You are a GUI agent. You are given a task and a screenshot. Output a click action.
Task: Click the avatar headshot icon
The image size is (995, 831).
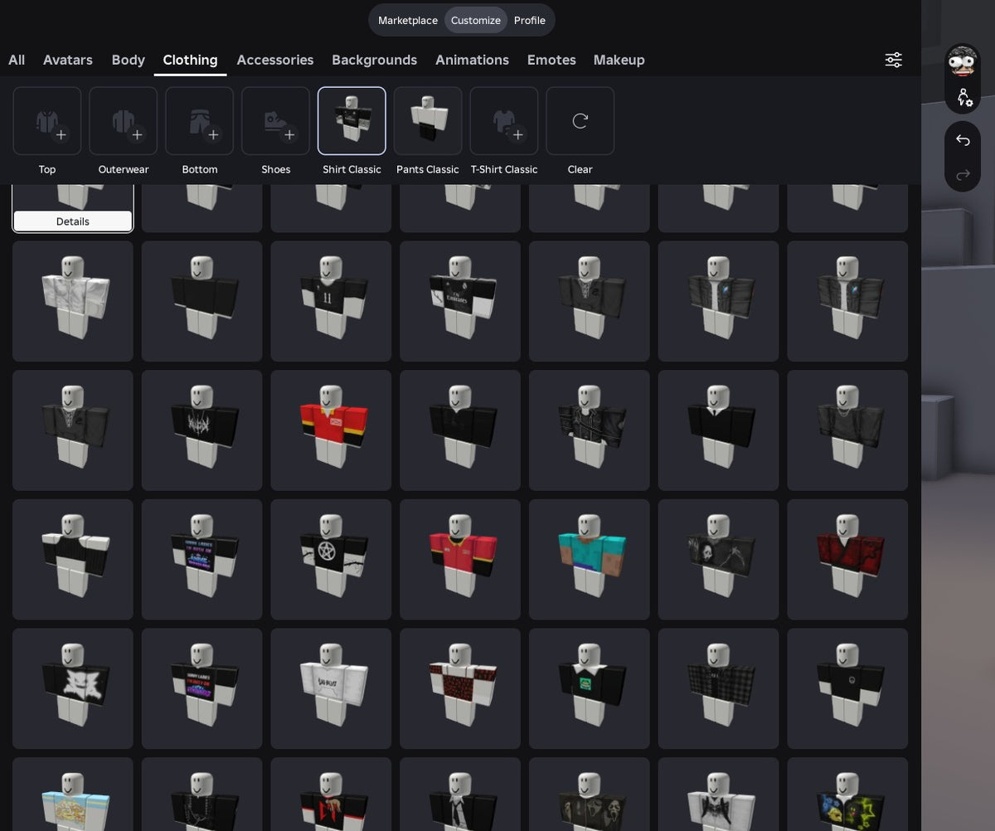click(963, 62)
